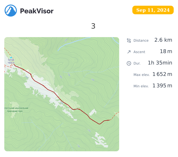Viewport: 178px width, 157px height.
Task: Click the 1 652 m max elevation value
Action: click(162, 74)
